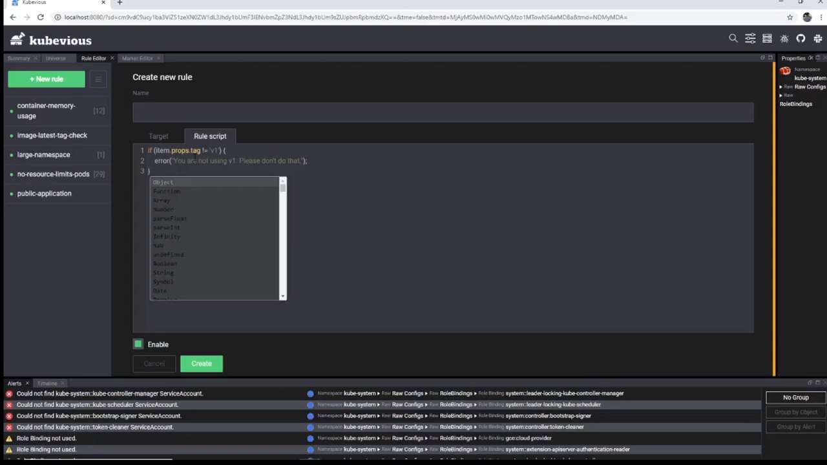The width and height of the screenshot is (827, 465).
Task: Select the No Group button
Action: (x=796, y=398)
